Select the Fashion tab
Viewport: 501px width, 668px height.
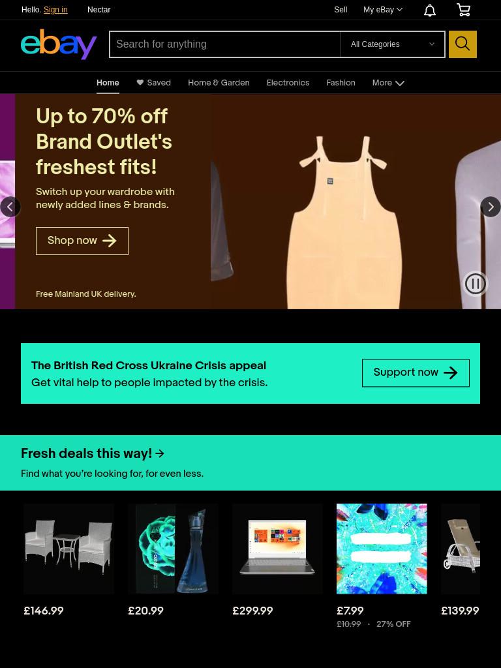coord(341,83)
